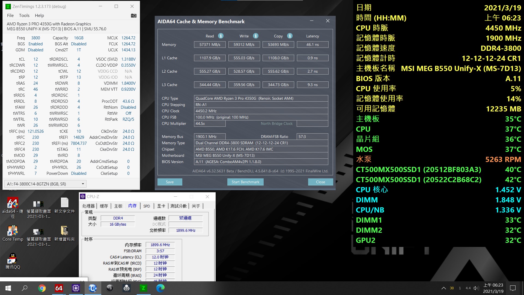Switch to the 处理器 tab in CPU-Z

pos(88,206)
